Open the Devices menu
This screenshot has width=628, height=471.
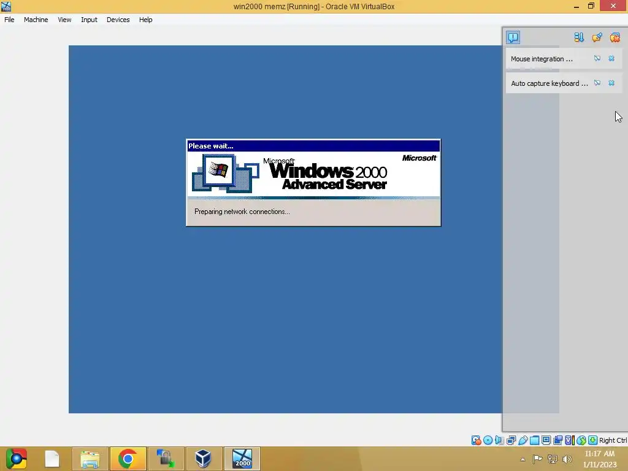pyautogui.click(x=118, y=20)
